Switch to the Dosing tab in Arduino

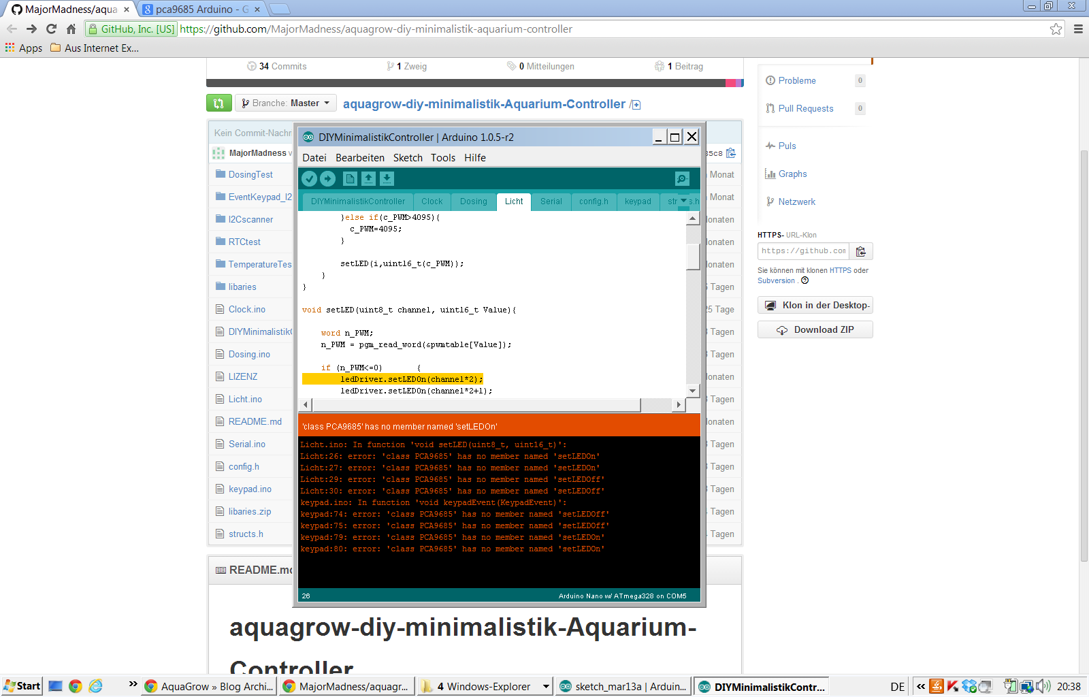[474, 201]
